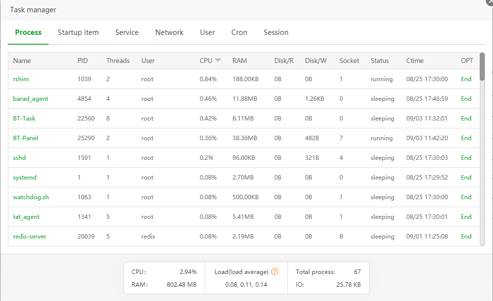Click the watchdog.sh process name
Viewport: 493px width, 301px height.
(31, 197)
